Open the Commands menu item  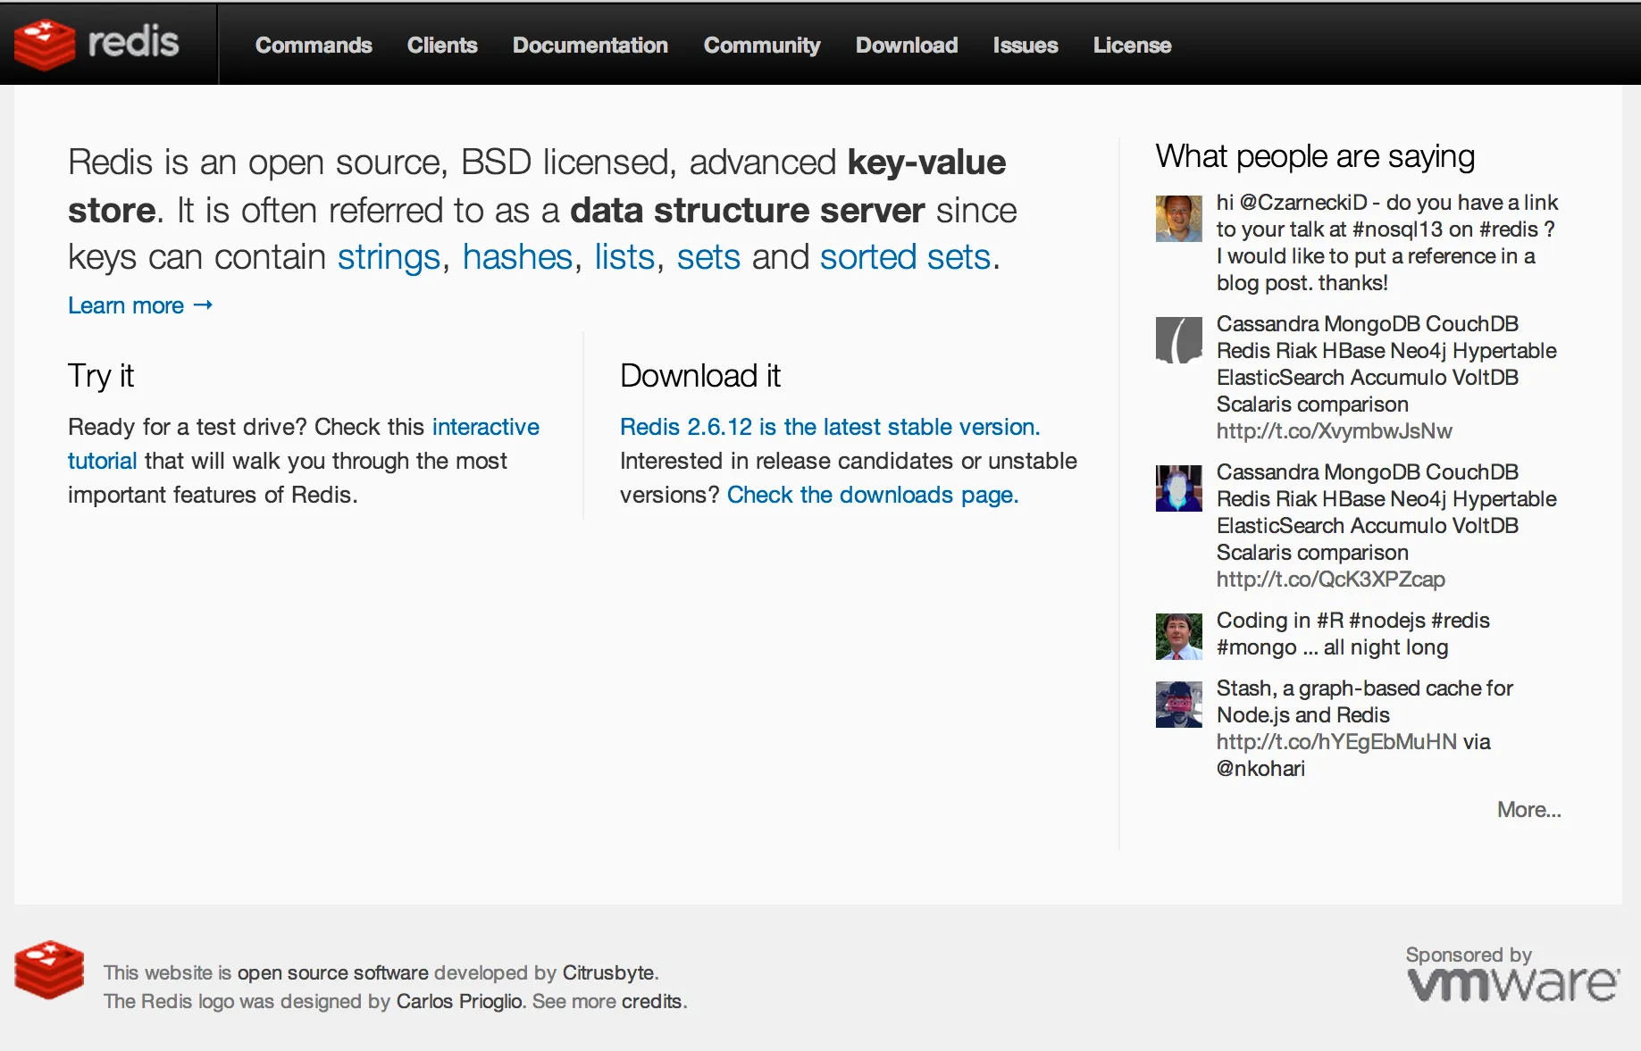(x=314, y=46)
